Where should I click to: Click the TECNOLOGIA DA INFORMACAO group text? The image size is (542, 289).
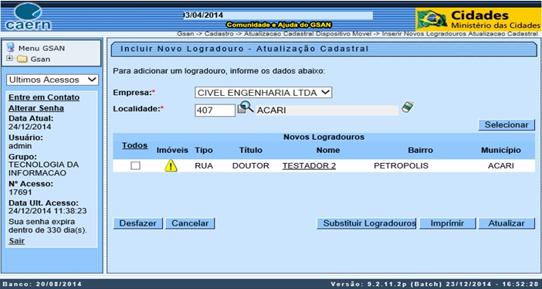point(43,168)
